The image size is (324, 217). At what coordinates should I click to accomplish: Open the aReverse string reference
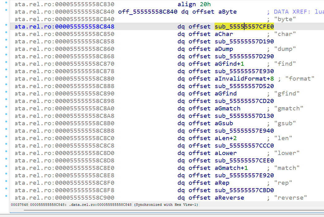tap(229, 198)
